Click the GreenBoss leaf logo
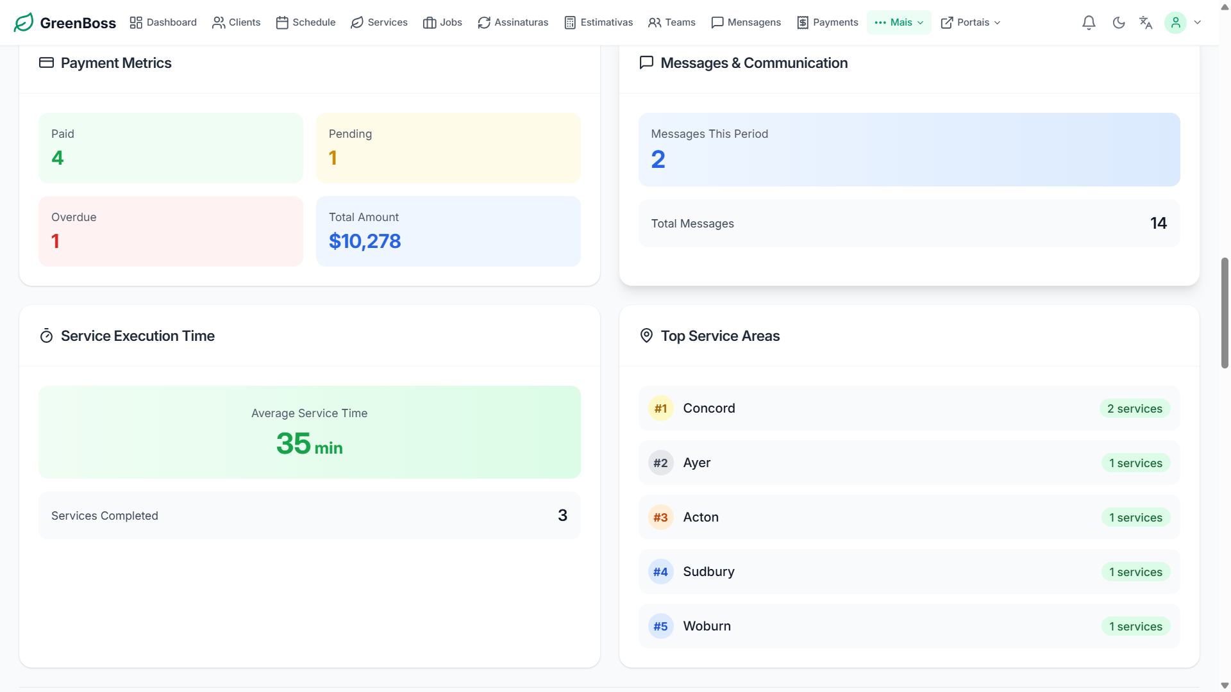Image resolution: width=1231 pixels, height=692 pixels. click(x=24, y=22)
